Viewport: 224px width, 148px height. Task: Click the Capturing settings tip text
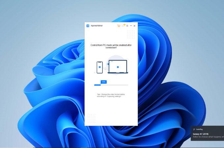(x=111, y=95)
